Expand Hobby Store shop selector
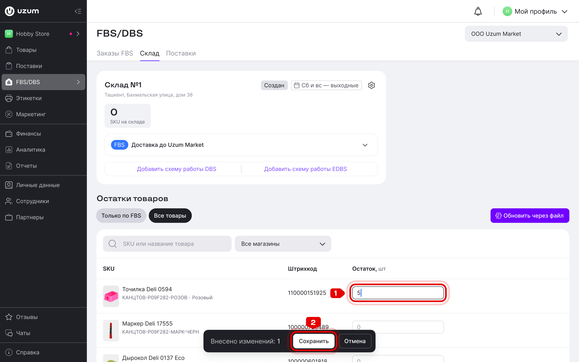Image resolution: width=579 pixels, height=362 pixels. click(x=43, y=34)
